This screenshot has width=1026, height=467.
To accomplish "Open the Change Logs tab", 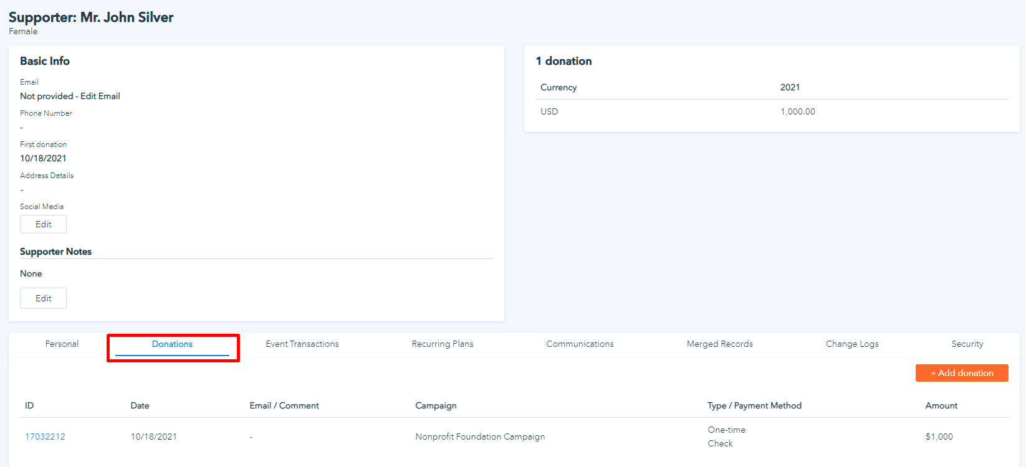I will tap(852, 344).
